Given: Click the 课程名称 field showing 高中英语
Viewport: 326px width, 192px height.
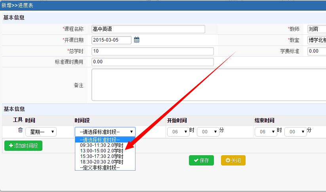Looking at the screenshot, I should click(148, 29).
